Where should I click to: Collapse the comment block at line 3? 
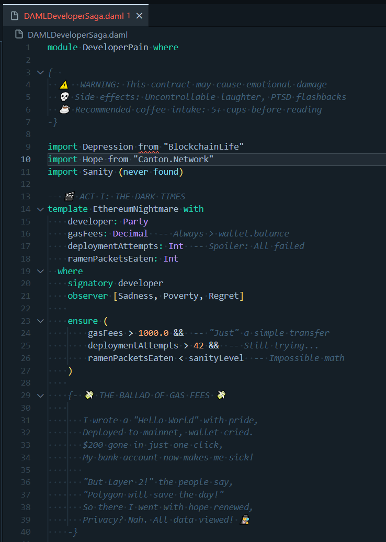click(40, 73)
